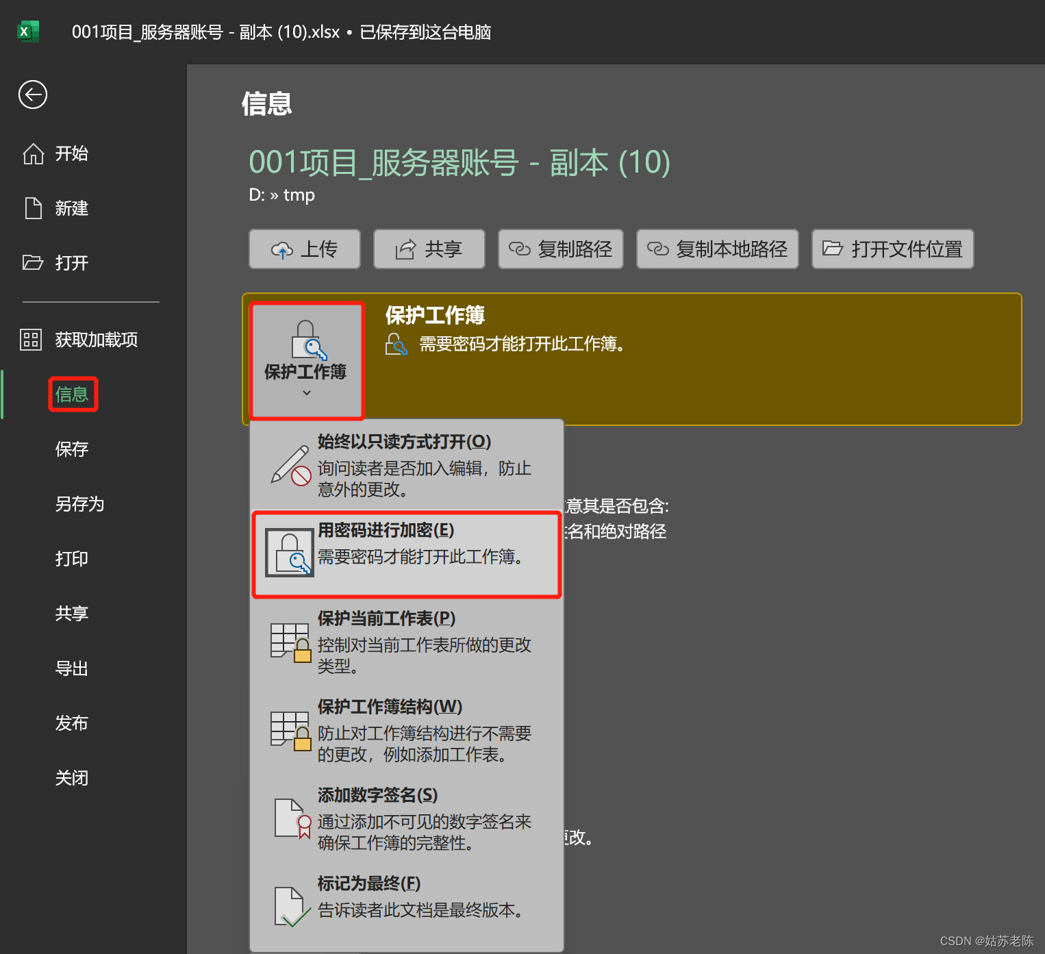Open 获取加载项 add-ins

pos(96,340)
